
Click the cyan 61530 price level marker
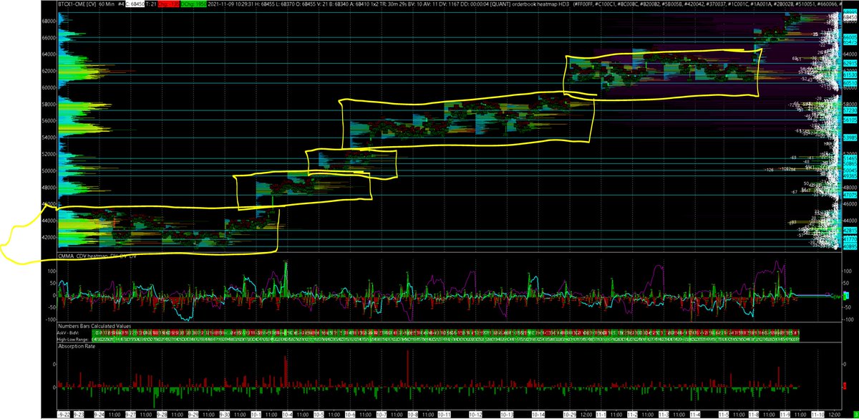click(x=849, y=74)
